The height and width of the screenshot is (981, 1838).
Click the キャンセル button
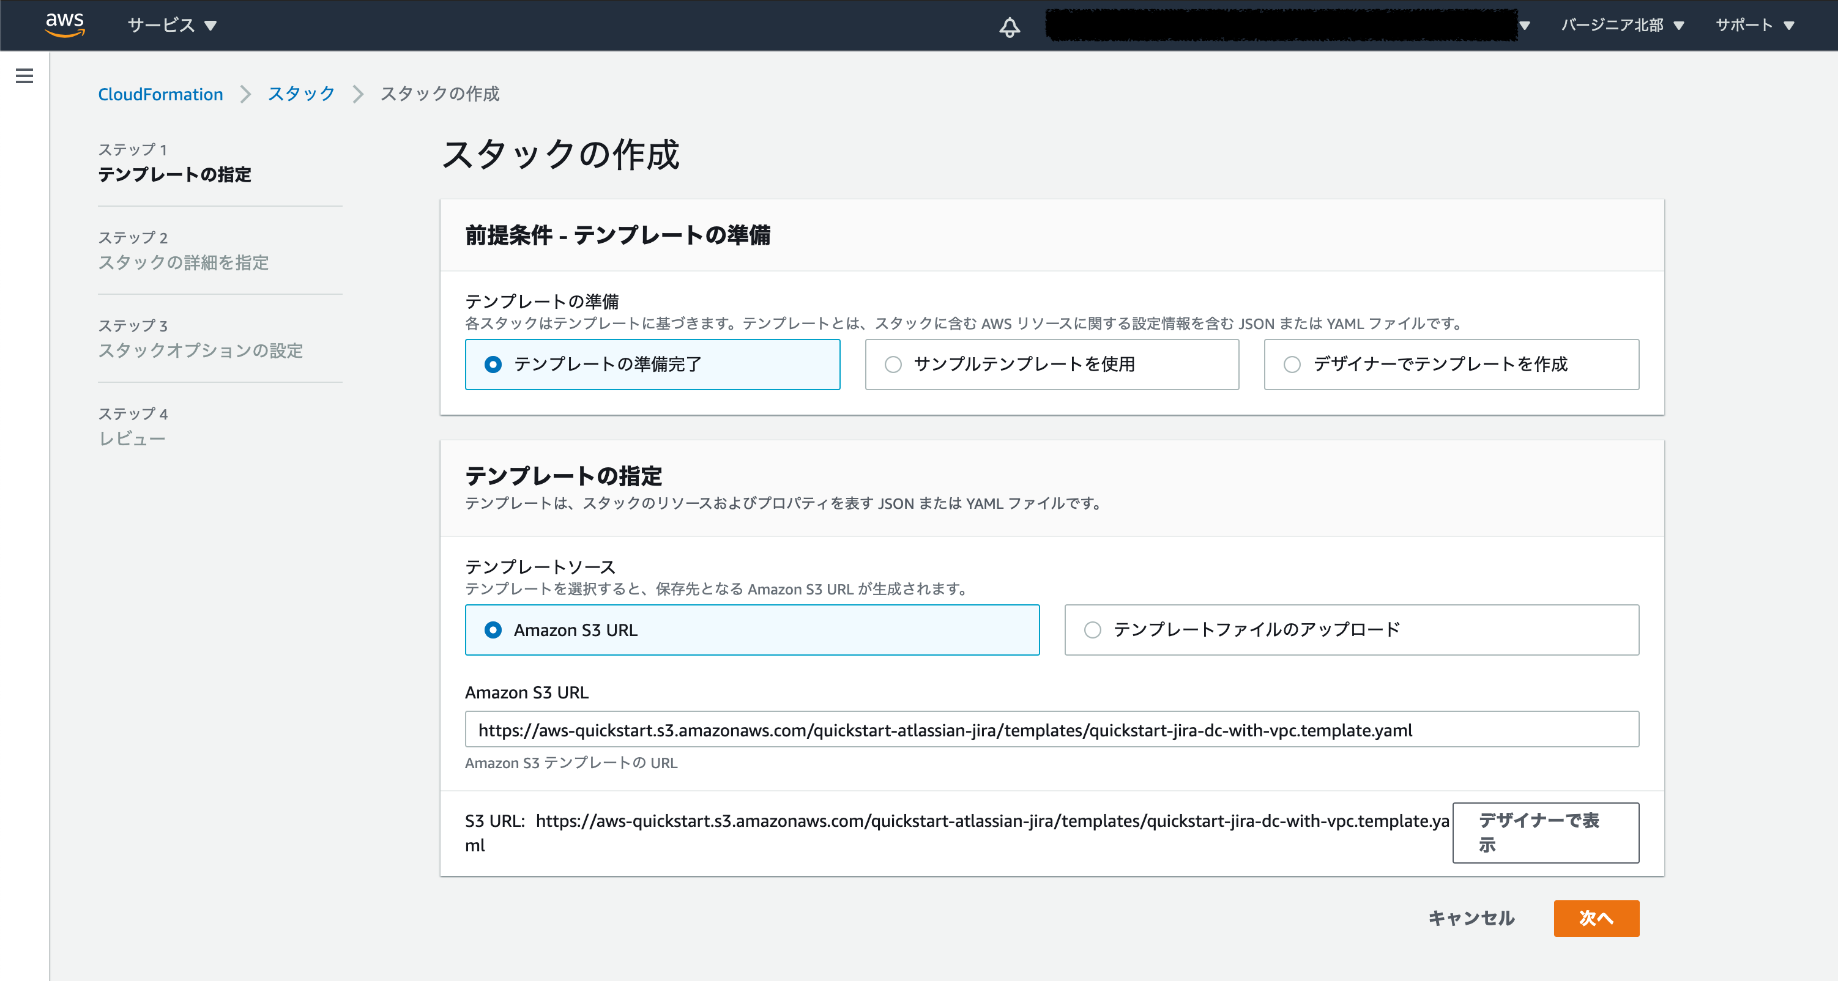(1472, 918)
